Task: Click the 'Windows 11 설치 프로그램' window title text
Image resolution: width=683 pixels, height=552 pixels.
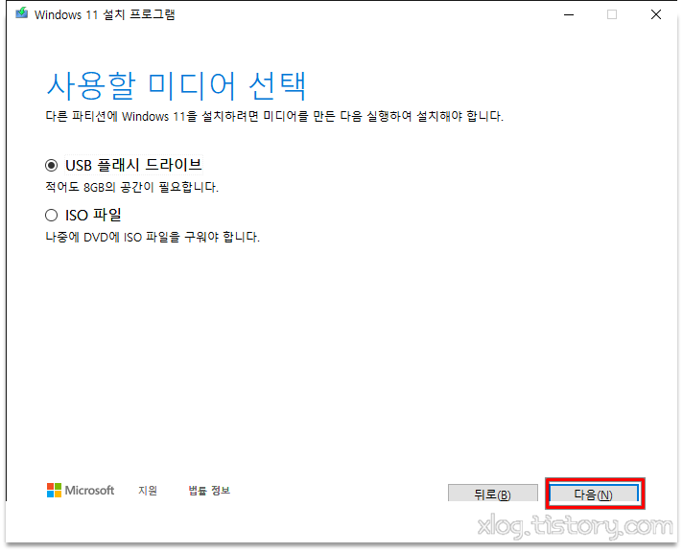Action: [x=105, y=14]
